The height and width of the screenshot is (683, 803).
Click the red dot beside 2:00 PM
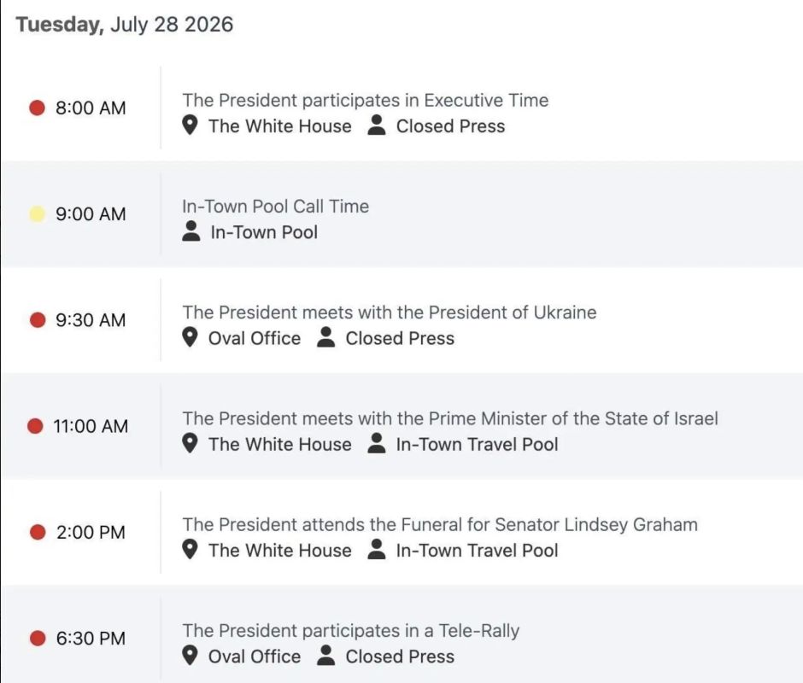(38, 532)
